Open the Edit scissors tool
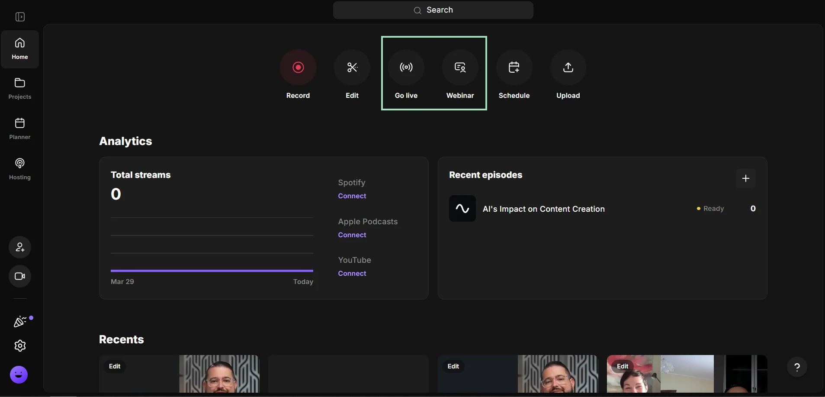The width and height of the screenshot is (825, 397). pos(352,67)
